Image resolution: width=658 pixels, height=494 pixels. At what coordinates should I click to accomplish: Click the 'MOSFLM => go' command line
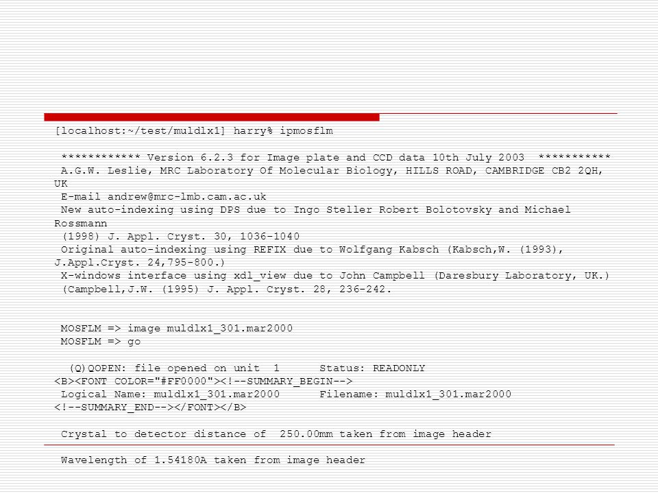pyautogui.click(x=101, y=342)
